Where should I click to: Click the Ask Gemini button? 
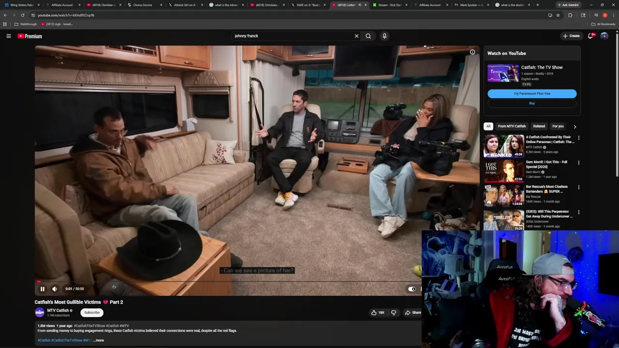(x=568, y=5)
